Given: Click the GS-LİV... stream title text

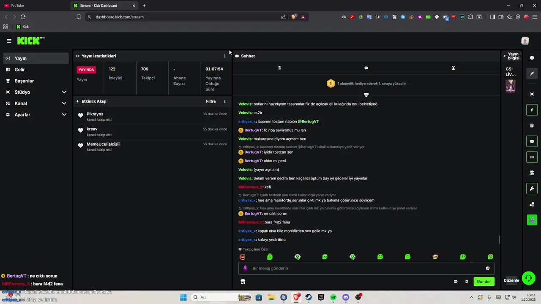Looking at the screenshot, I should click(511, 72).
